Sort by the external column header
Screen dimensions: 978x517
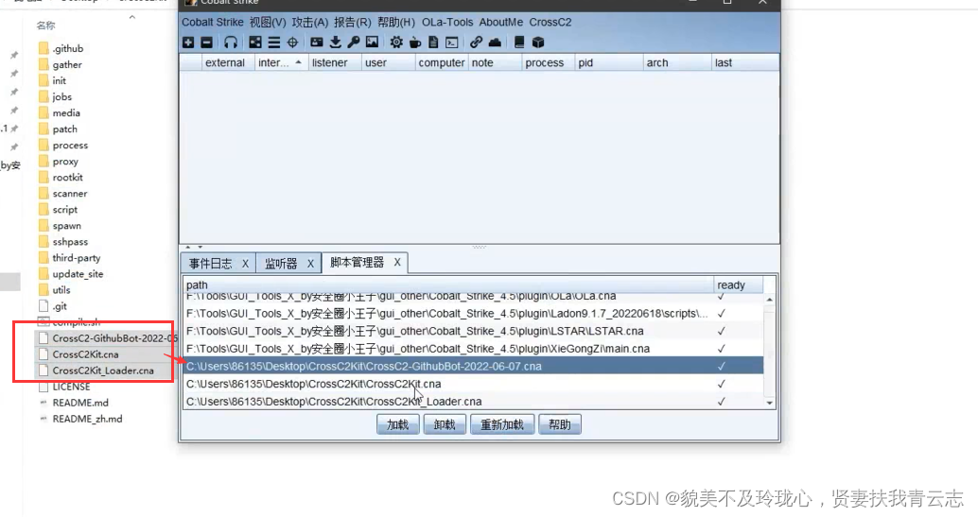(228, 62)
